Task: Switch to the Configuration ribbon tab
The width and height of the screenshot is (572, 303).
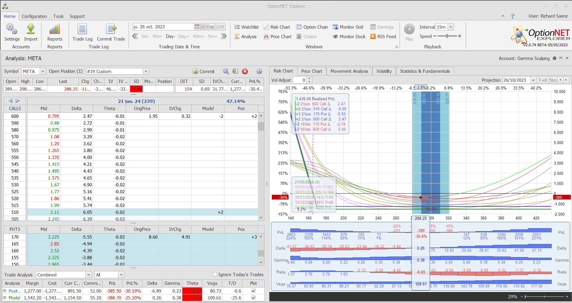Action: (34, 16)
